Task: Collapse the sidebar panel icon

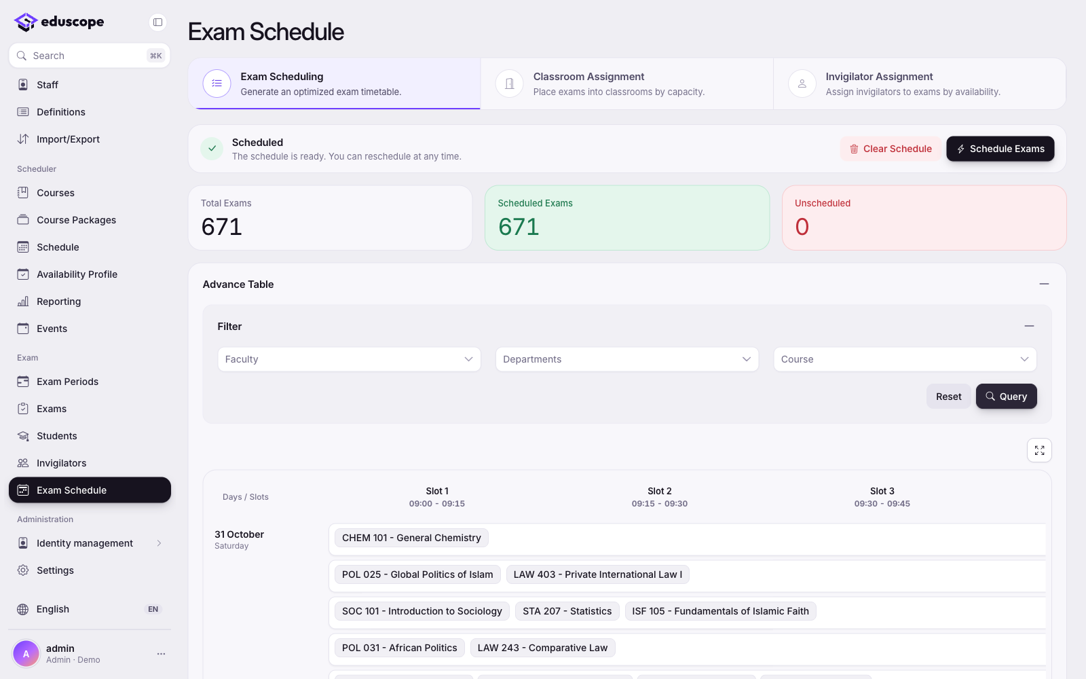Action: tap(157, 22)
